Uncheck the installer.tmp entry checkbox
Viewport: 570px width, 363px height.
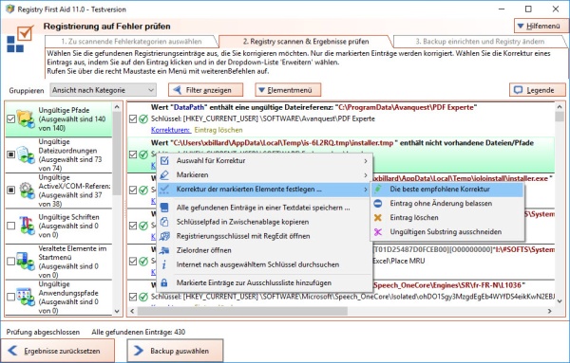[133, 154]
